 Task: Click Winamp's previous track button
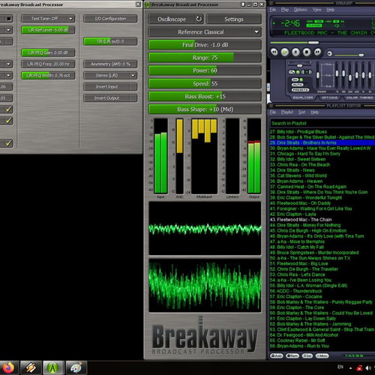[274, 52]
